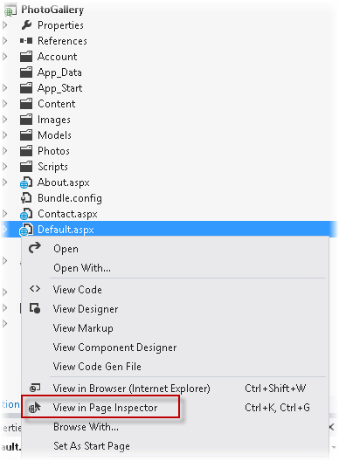Image resolution: width=339 pixels, height=461 pixels.
Task: Select the Bundle.config file name
Action: [70, 198]
